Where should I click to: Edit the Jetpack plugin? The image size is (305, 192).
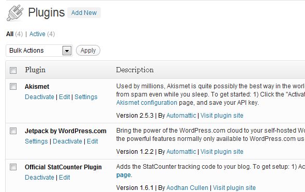93,141
